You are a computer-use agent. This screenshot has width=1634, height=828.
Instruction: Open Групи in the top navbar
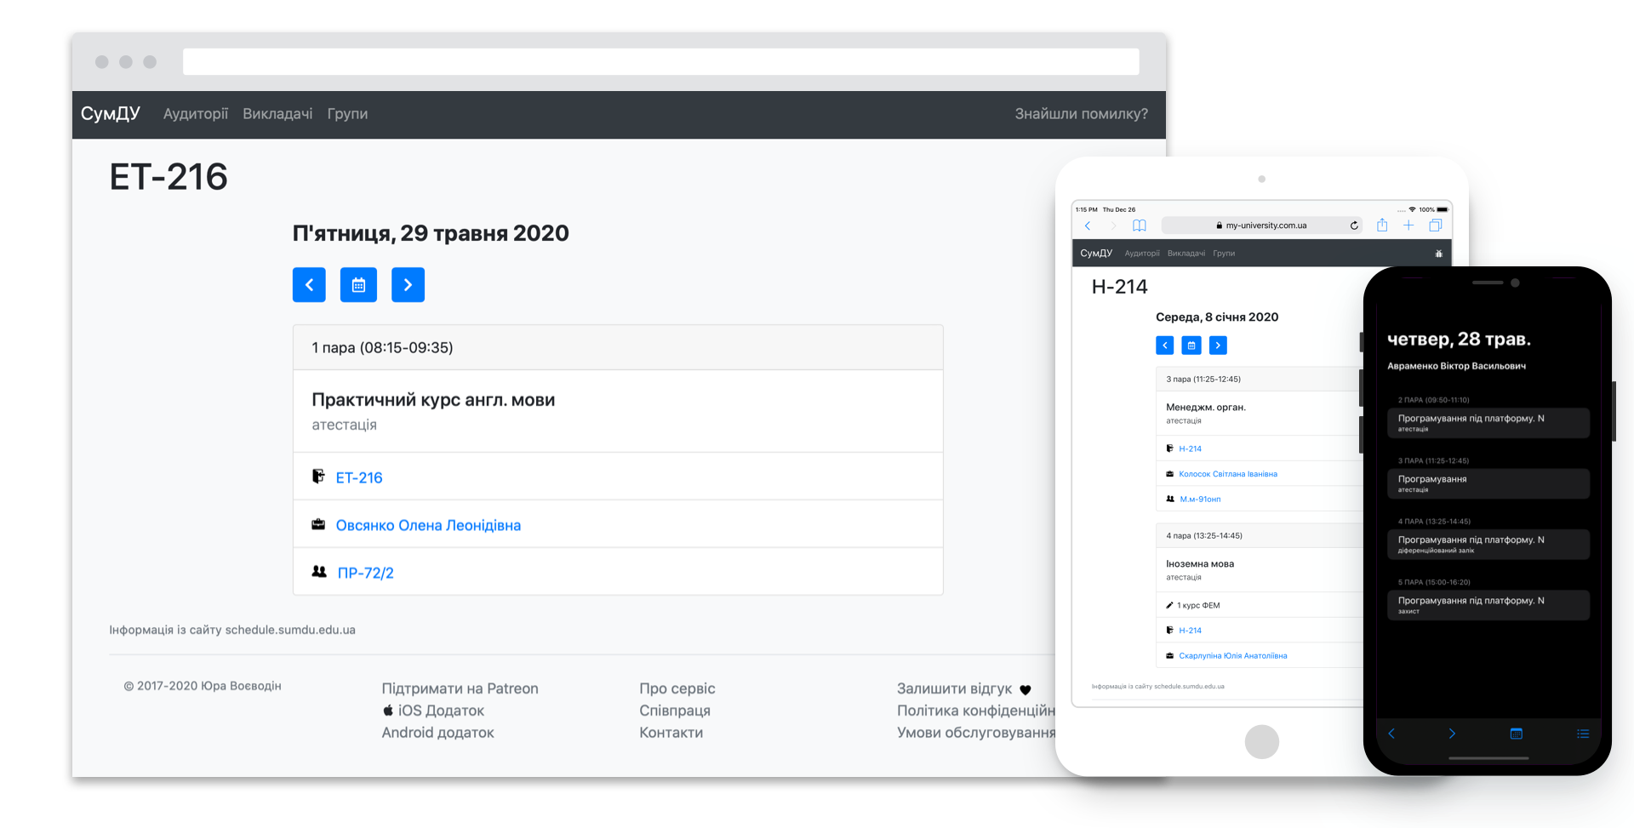point(347,114)
